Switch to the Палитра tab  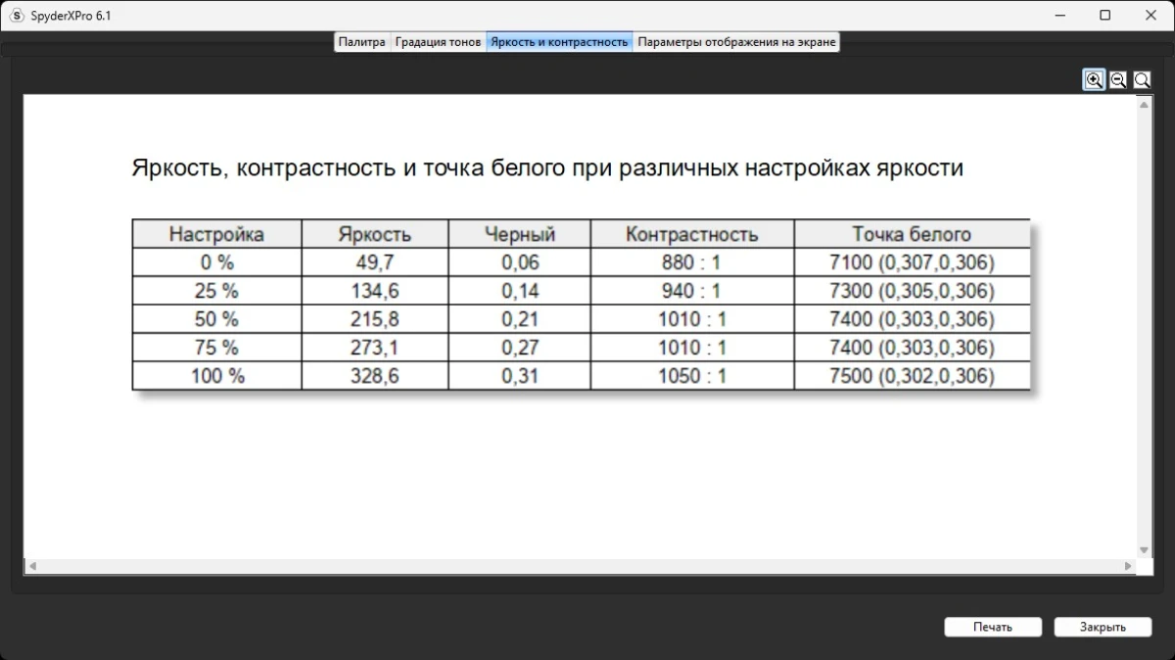(x=361, y=41)
